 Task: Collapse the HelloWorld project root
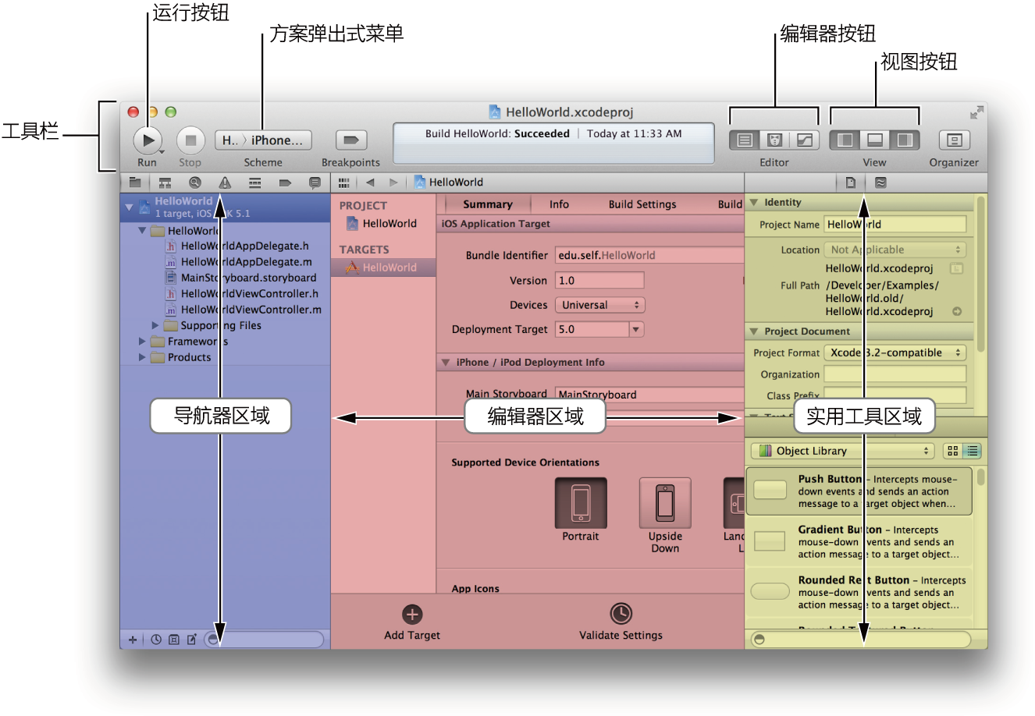point(130,207)
